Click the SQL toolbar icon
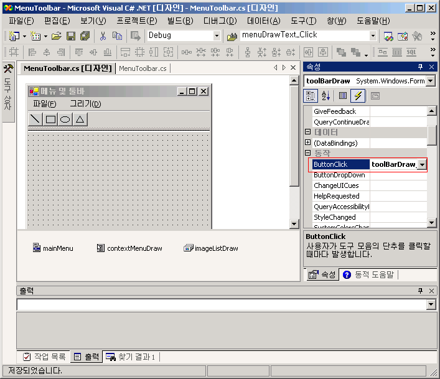 411,52
